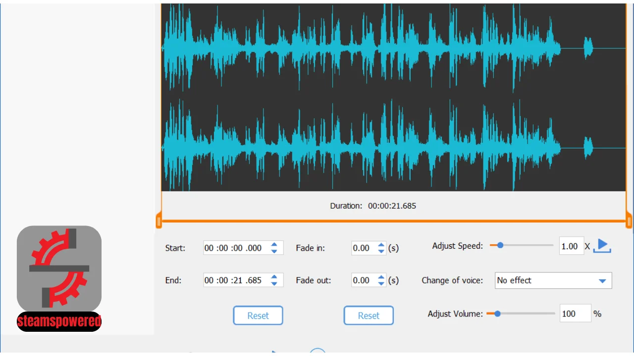Screen dimensions: 634x356
Task: Increase the End time with up arrow
Action: [x=274, y=277]
